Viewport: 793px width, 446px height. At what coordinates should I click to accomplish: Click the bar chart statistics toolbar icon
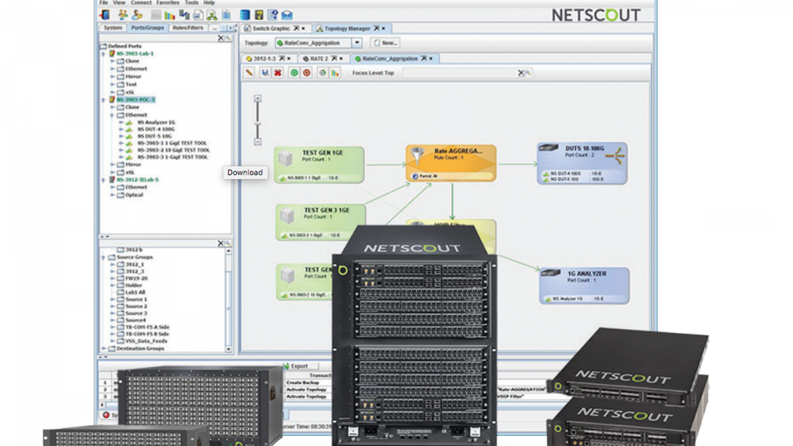pos(169,15)
